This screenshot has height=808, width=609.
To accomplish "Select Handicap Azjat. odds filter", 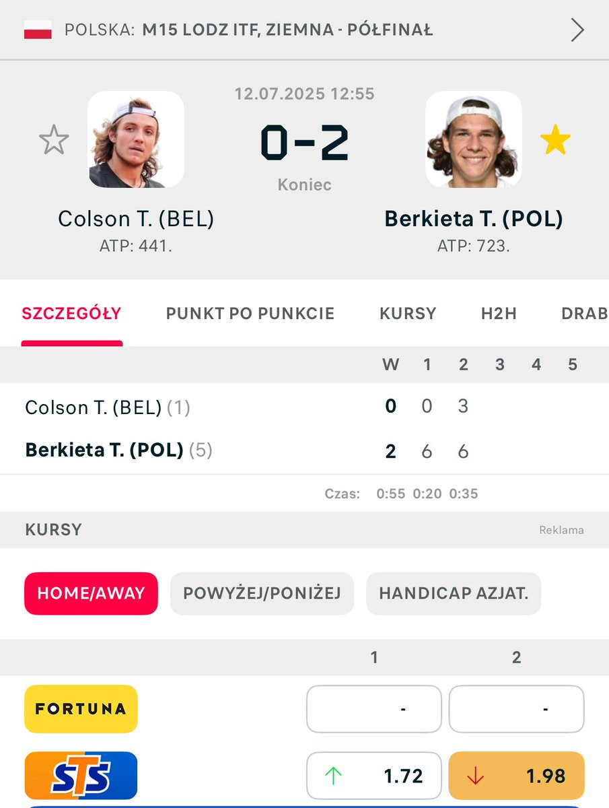I will [x=454, y=593].
